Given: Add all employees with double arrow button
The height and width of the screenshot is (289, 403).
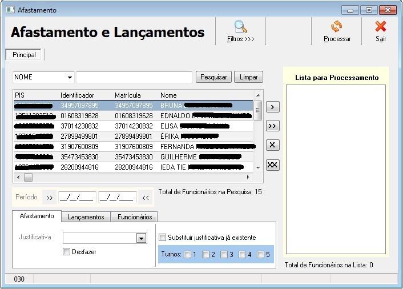Looking at the screenshot, I should (x=273, y=126).
